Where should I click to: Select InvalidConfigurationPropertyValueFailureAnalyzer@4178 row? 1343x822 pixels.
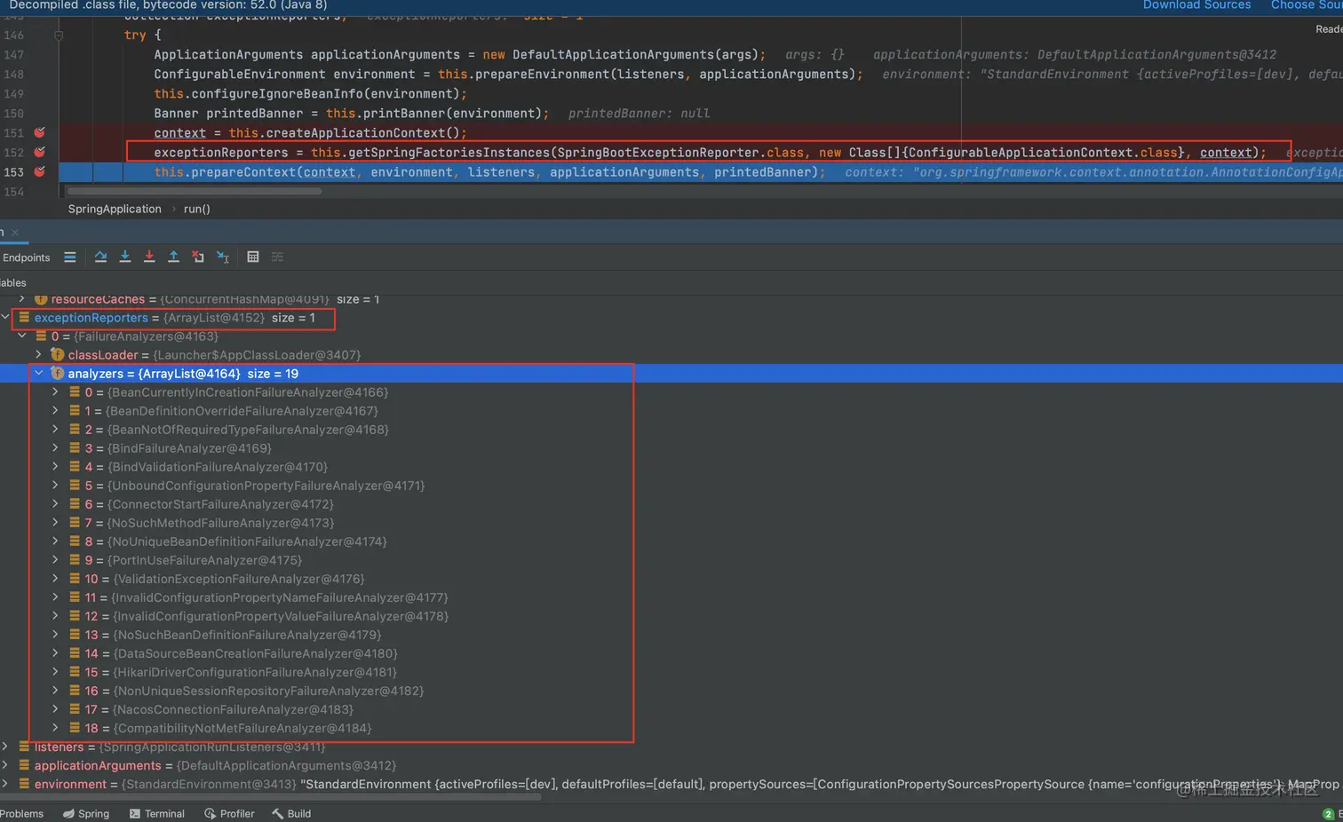click(671, 615)
